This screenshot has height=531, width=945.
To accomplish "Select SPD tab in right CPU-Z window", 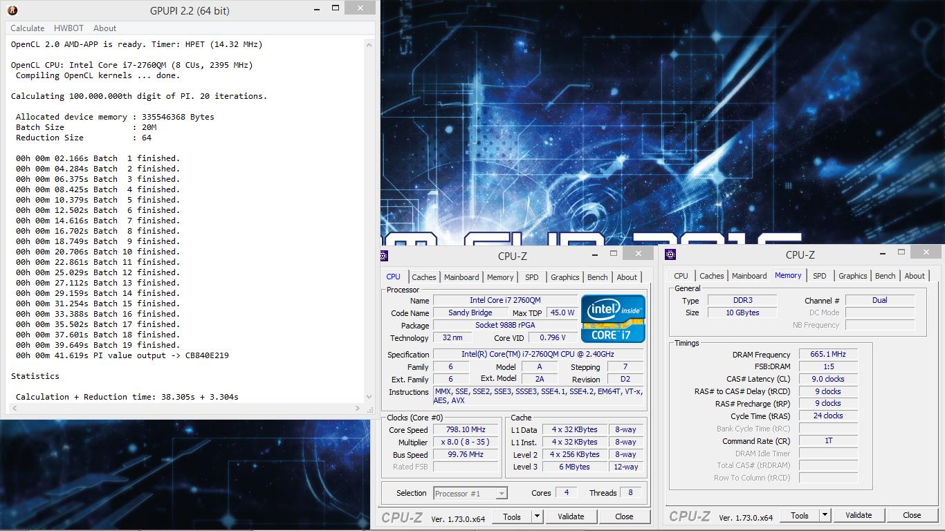I will click(820, 276).
